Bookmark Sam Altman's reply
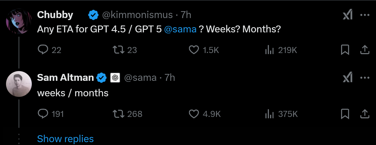 [345, 114]
